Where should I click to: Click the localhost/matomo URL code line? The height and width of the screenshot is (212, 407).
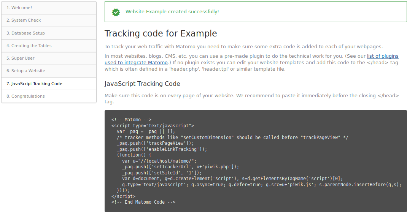pyautogui.click(x=159, y=161)
